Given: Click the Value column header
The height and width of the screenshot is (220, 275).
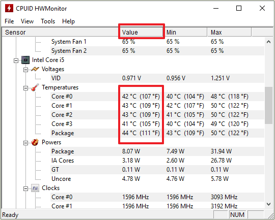Looking at the screenshot, I should tap(142, 32).
